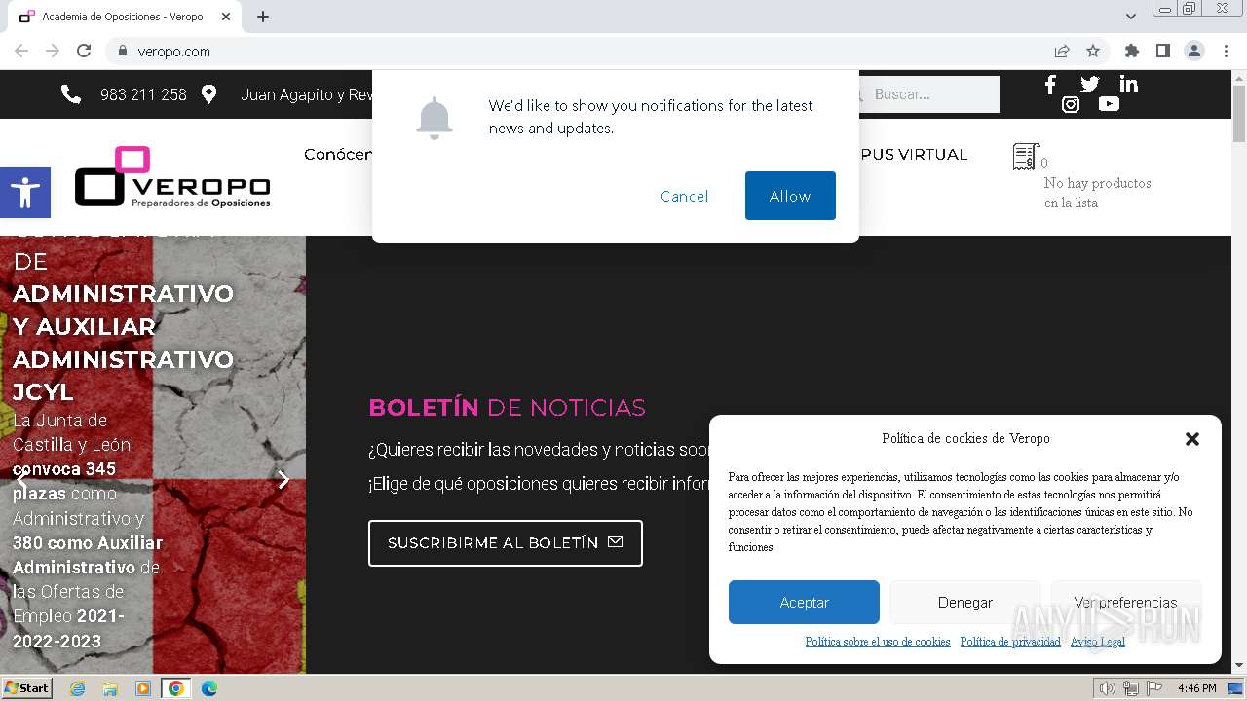Reload the page
Image resolution: width=1247 pixels, height=701 pixels.
pos(84,52)
